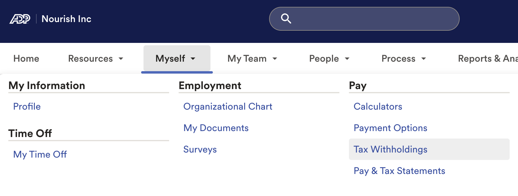Open the Calculators link
The width and height of the screenshot is (518, 196).
pos(378,106)
